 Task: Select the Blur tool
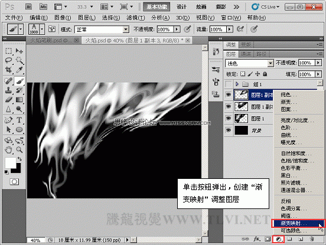pos(8,109)
